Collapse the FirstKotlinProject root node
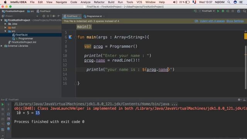 coord(2,20)
